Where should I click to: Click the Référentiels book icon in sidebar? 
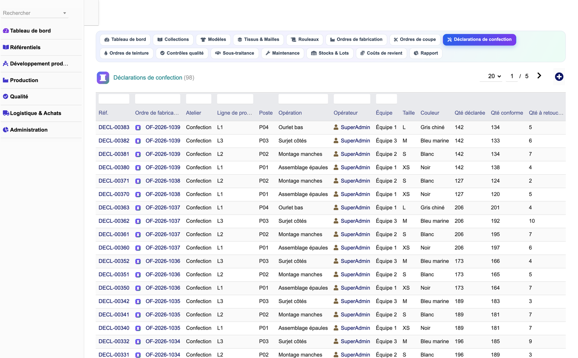tap(6, 47)
